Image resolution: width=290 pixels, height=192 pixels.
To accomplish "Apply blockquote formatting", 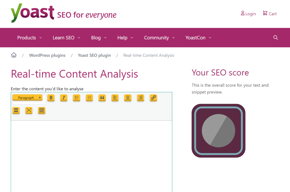I will [102, 98].
